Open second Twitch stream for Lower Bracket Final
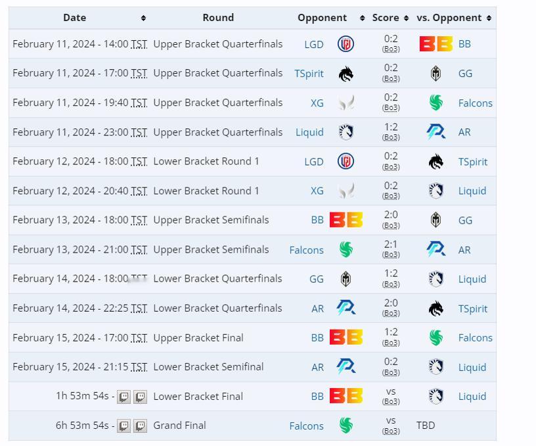 tap(140, 397)
